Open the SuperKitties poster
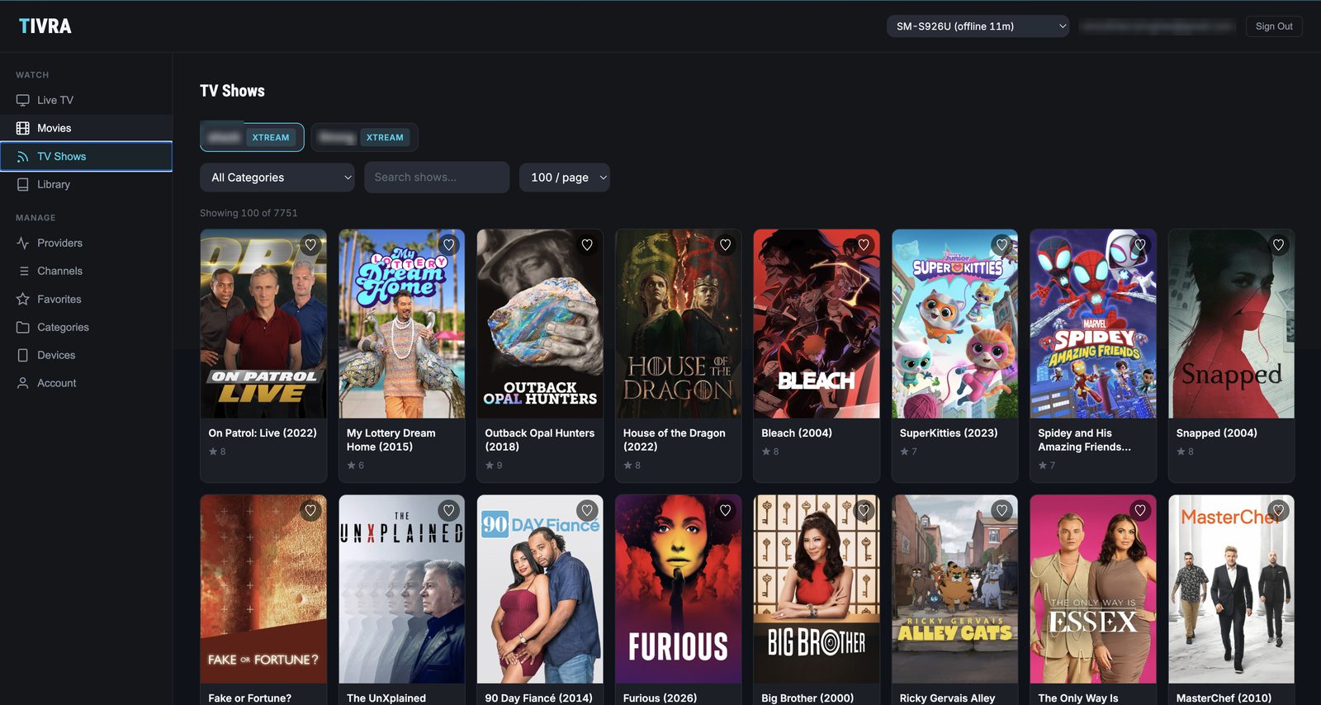Screen dimensions: 1321x705 tap(955, 324)
